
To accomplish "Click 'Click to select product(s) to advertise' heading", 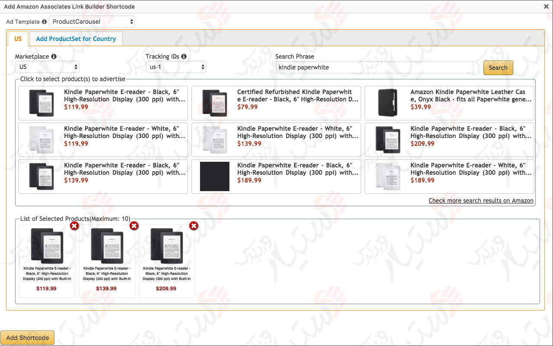I will point(73,79).
